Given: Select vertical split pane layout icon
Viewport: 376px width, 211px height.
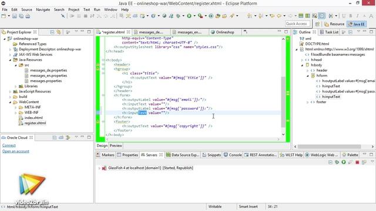Looking at the screenshot, I should (x=308, y=16).
